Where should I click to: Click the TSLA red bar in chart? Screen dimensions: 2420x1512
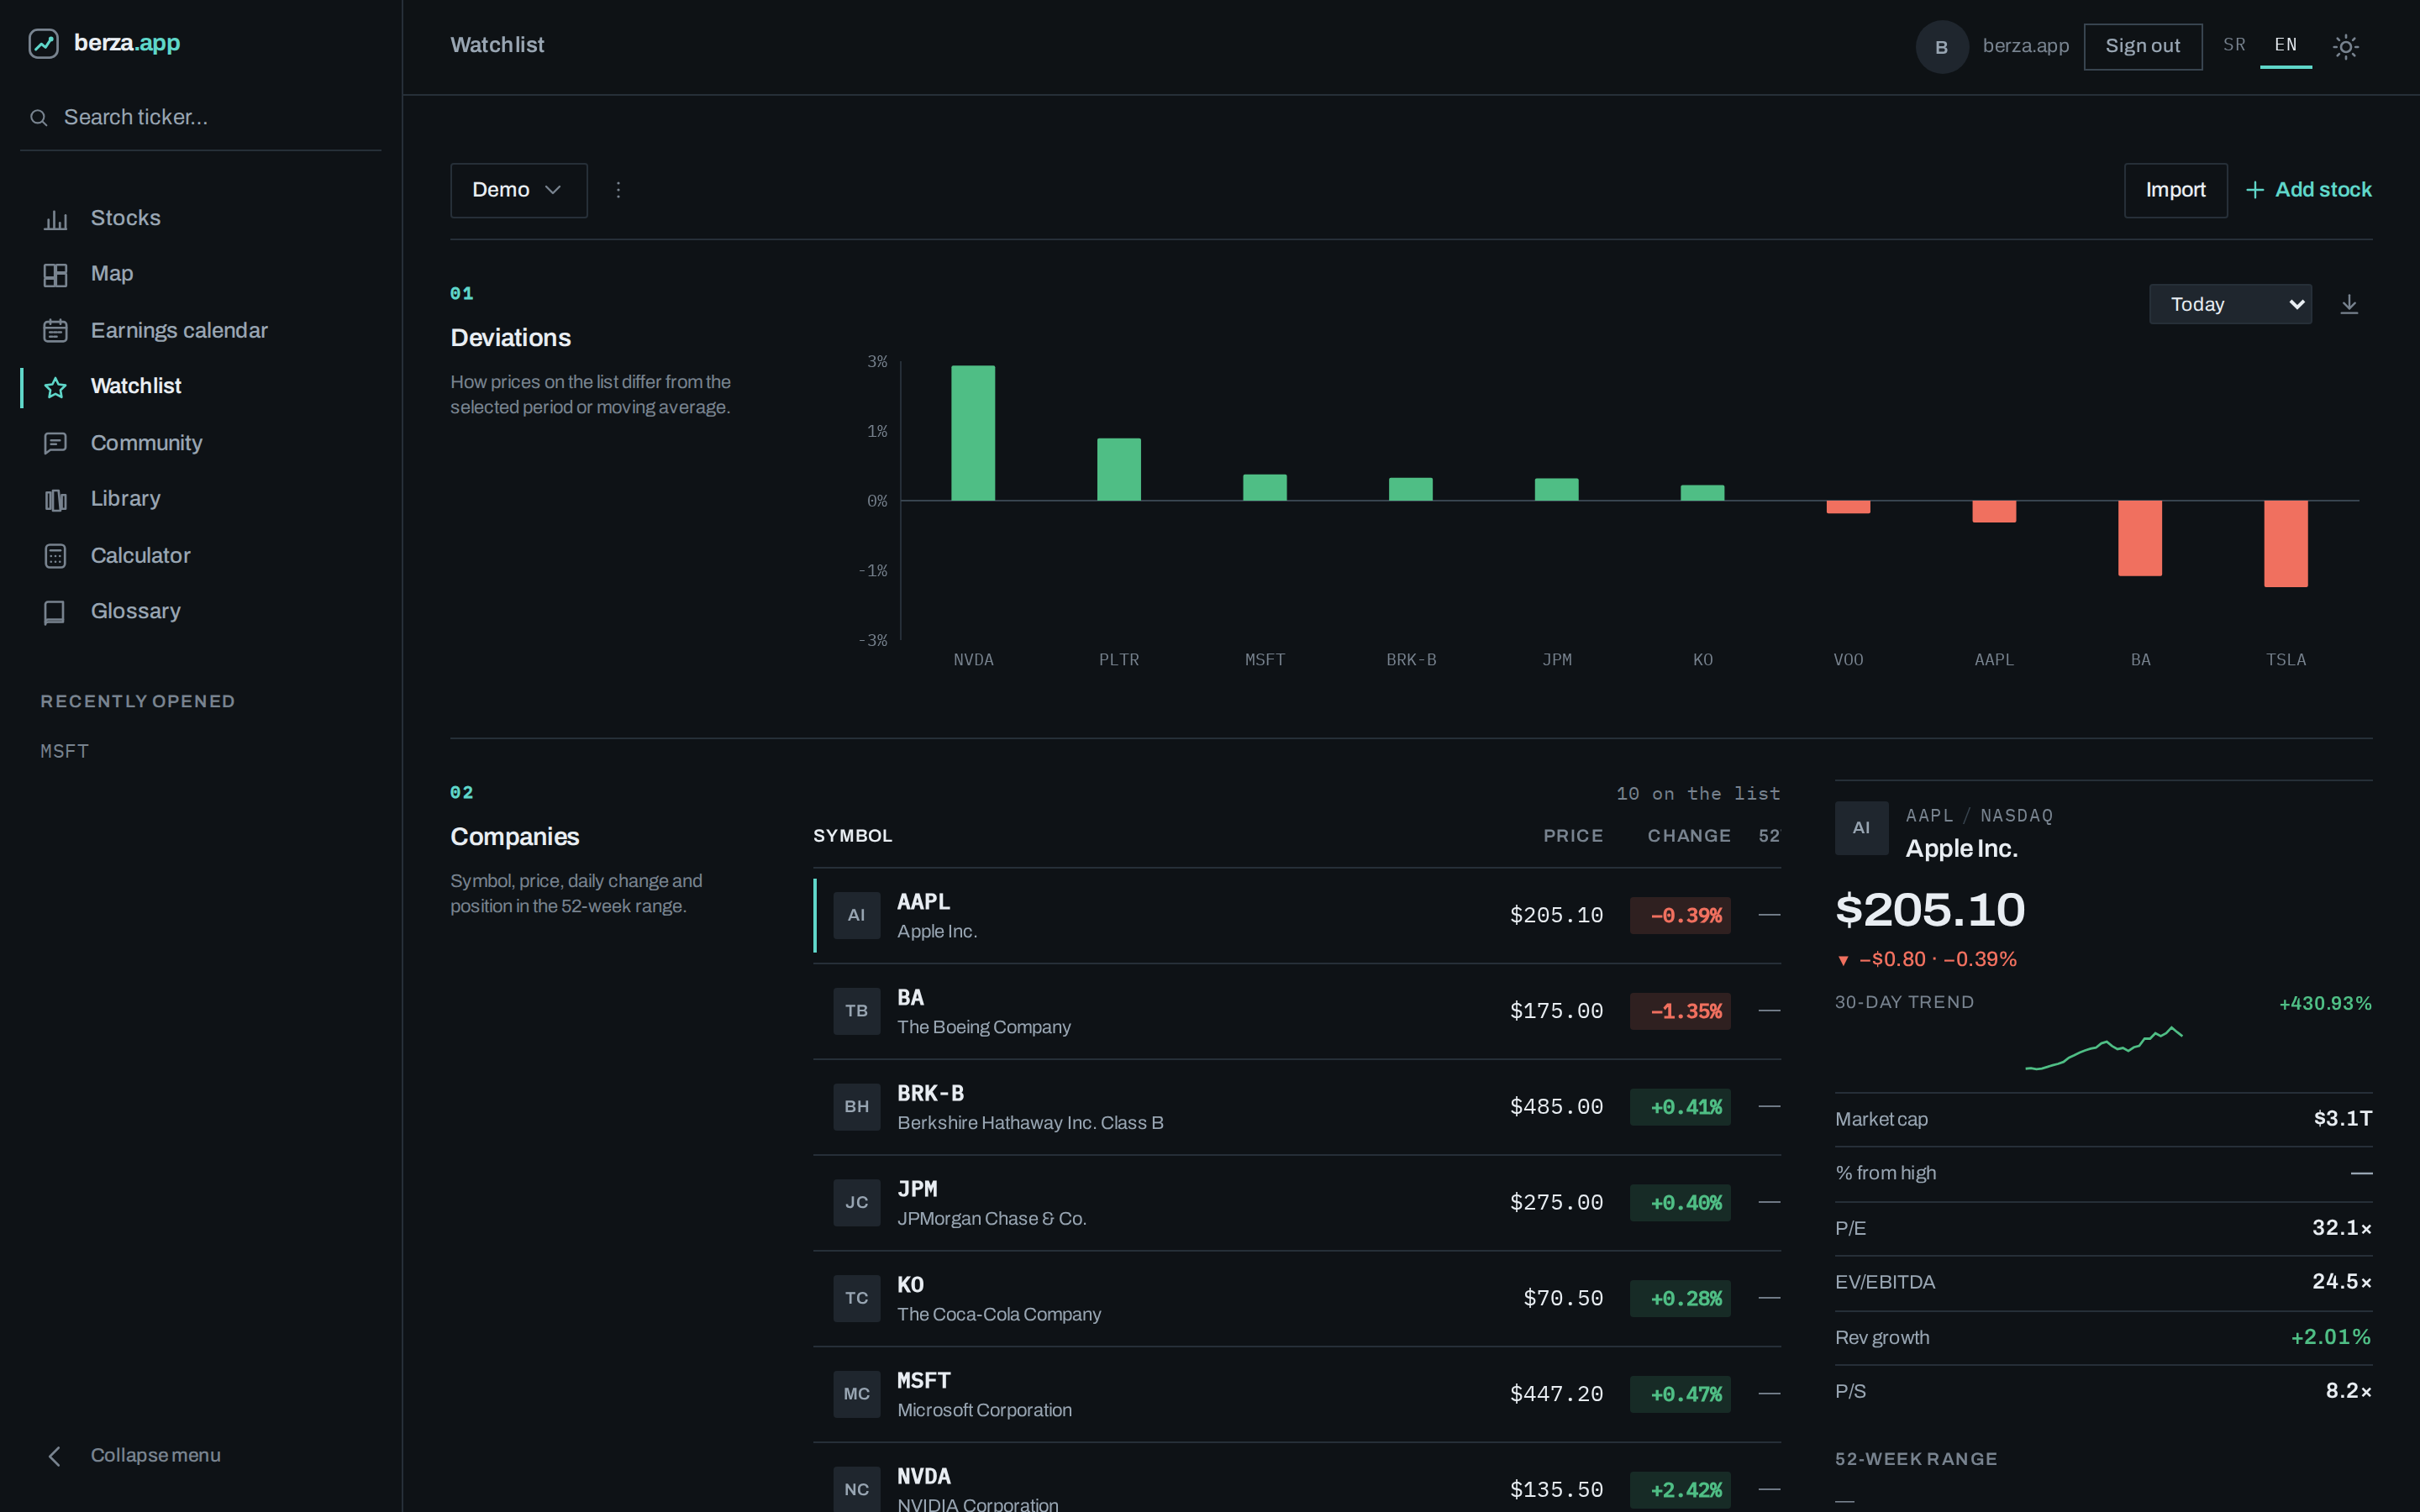2285,543
